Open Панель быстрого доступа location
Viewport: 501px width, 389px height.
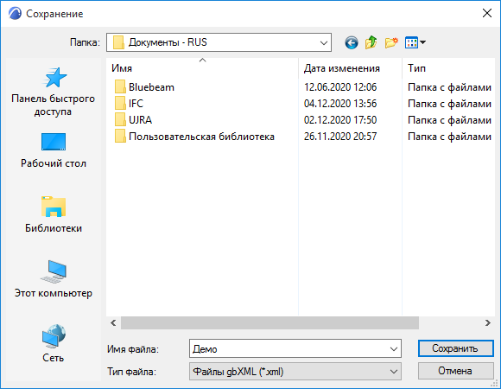pos(54,92)
